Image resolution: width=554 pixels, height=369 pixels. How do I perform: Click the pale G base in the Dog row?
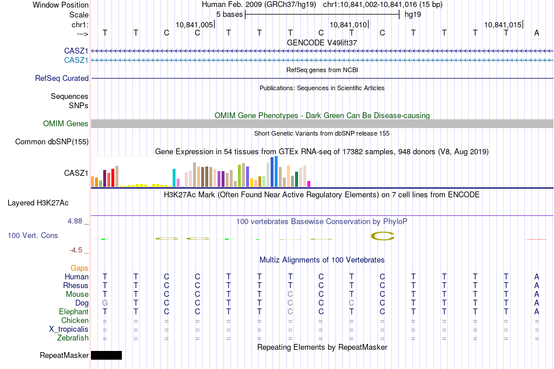pos(105,303)
